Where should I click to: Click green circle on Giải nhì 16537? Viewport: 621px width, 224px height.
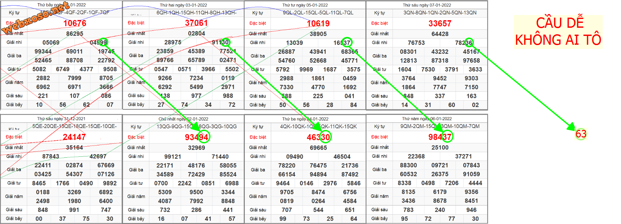(347, 42)
